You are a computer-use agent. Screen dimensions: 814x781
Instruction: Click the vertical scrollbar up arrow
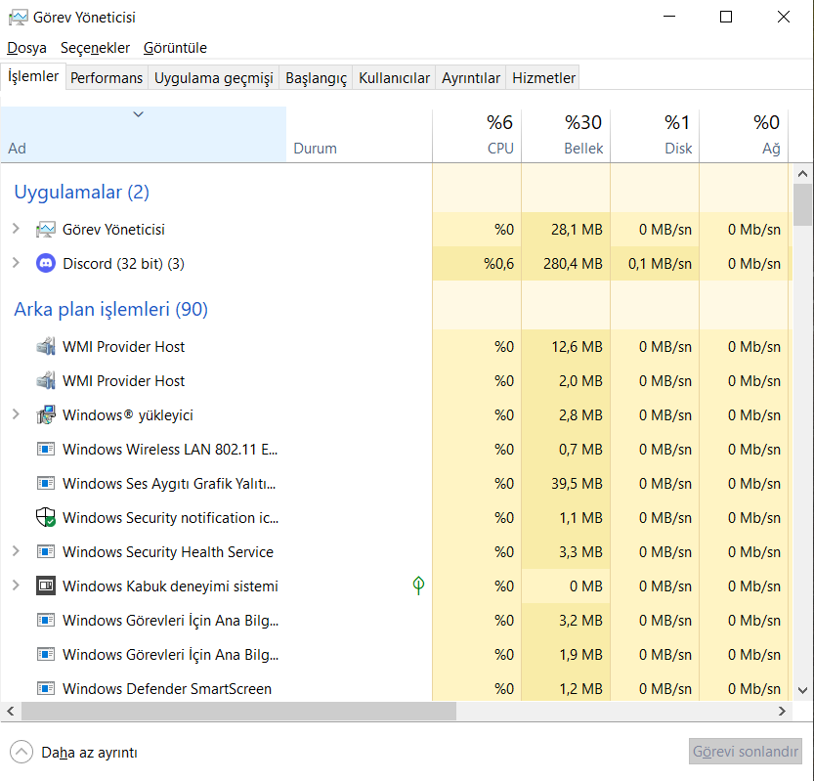pyautogui.click(x=802, y=173)
